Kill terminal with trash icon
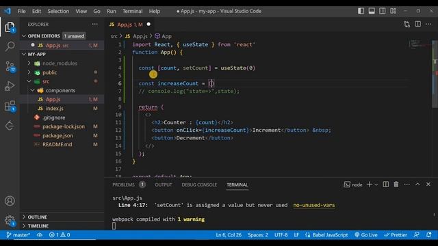Viewport: 438px width, 246px height. click(x=396, y=184)
